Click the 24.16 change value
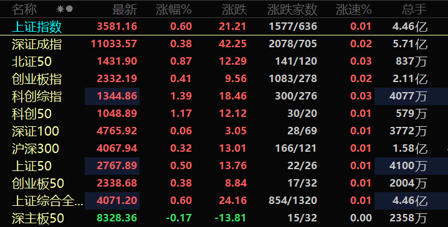This screenshot has width=448, height=227. [233, 200]
